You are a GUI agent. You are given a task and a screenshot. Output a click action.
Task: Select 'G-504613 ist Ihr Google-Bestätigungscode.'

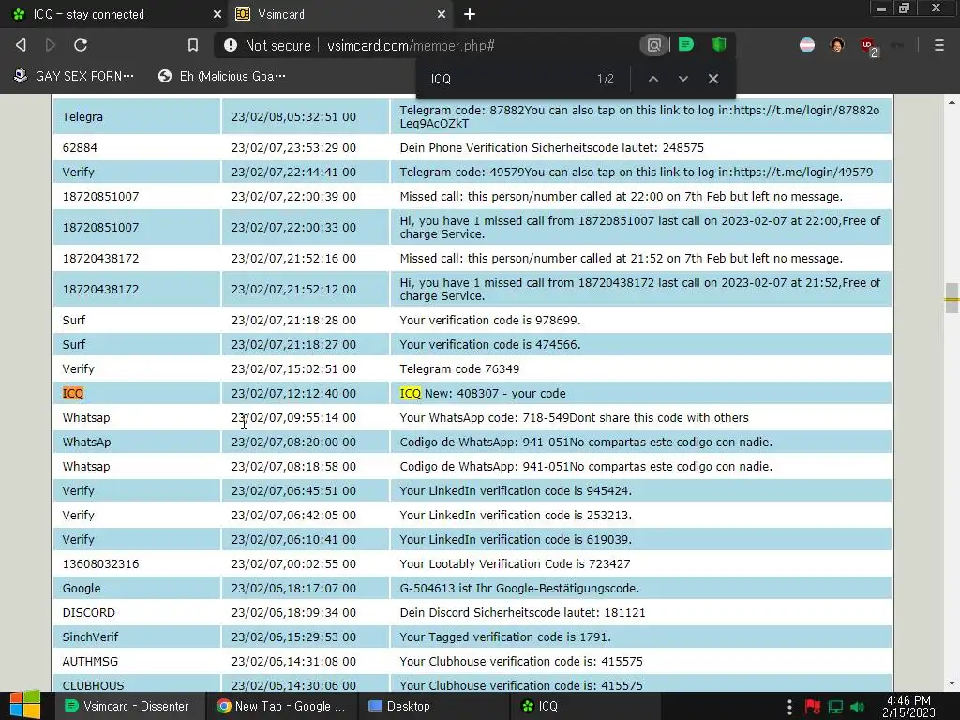(x=519, y=589)
